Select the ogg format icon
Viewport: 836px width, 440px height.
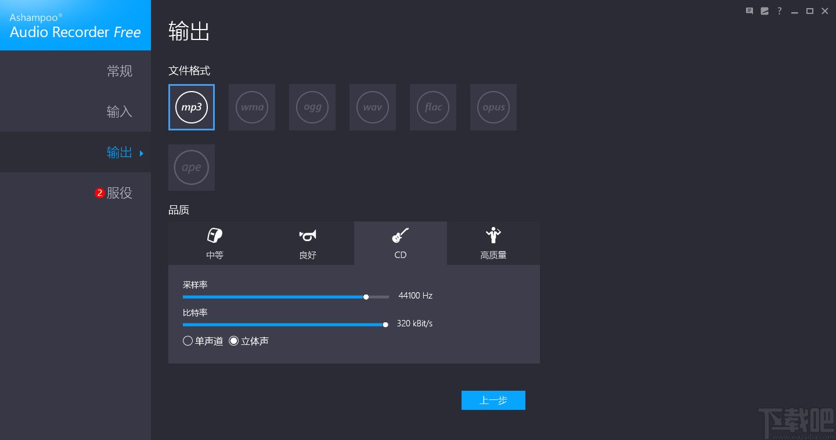[x=312, y=107]
